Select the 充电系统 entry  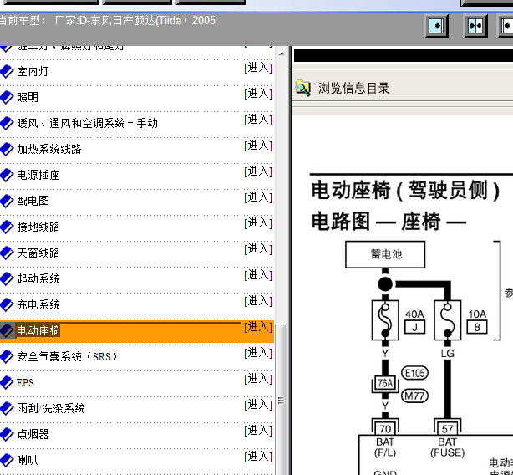click(x=38, y=304)
